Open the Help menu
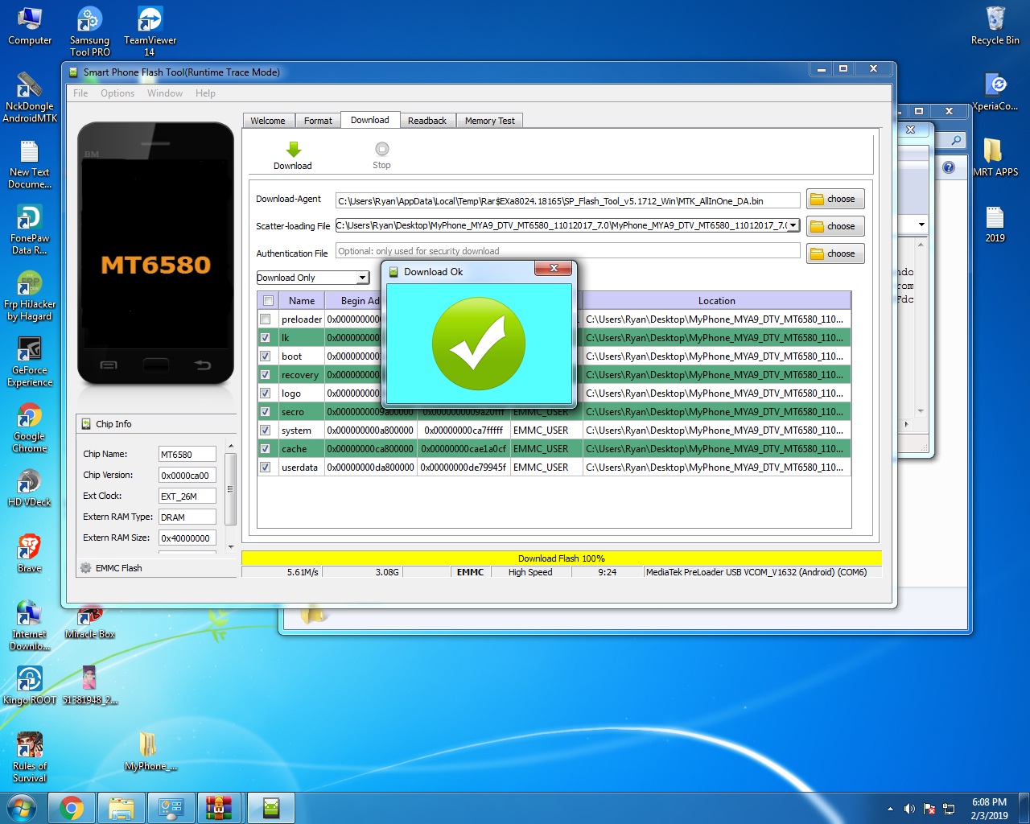The width and height of the screenshot is (1030, 824). tap(205, 93)
